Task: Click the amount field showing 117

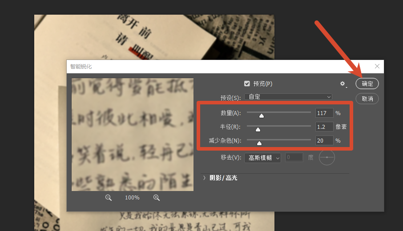Action: (324, 113)
